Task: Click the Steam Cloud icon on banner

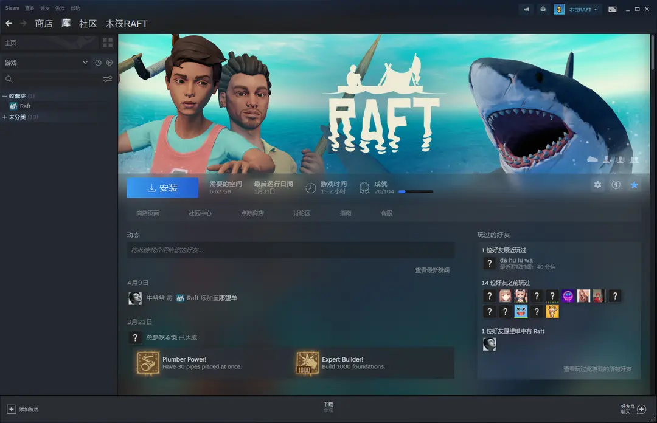Action: pos(592,159)
